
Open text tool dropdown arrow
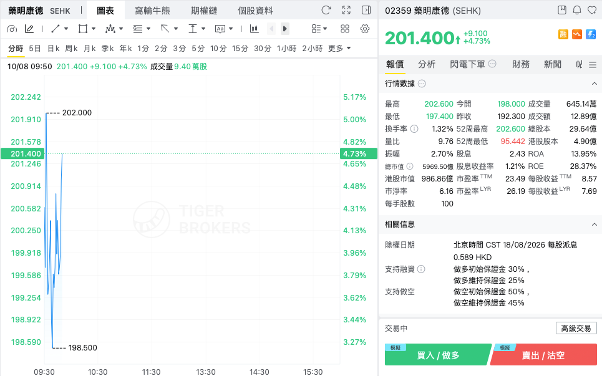tap(231, 29)
